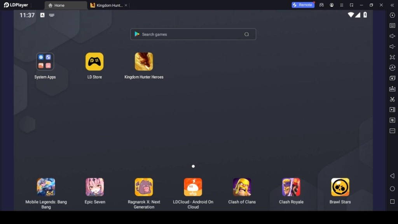Click the A input indicator in status bar
The height and width of the screenshot is (224, 398).
point(42,15)
